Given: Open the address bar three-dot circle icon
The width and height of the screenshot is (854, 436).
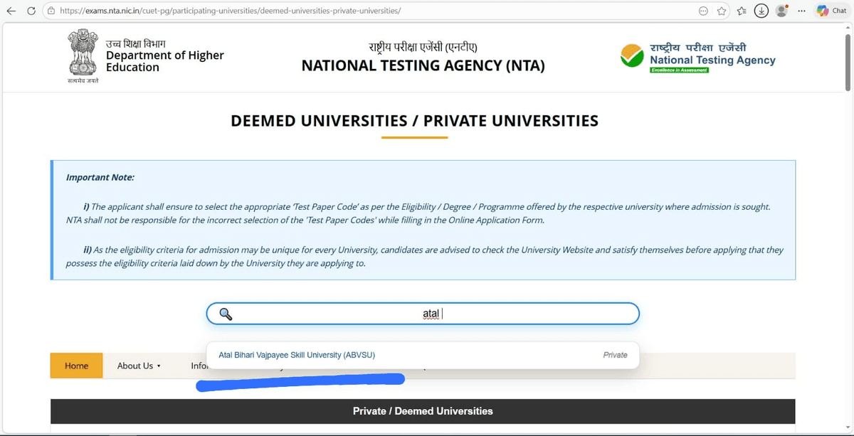Looking at the screenshot, I should pyautogui.click(x=703, y=11).
